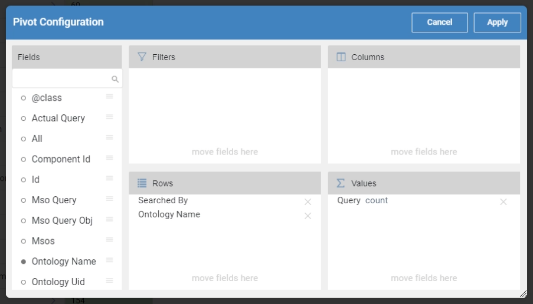This screenshot has height=304, width=533.
Task: Click the sigma icon in Values header
Action: pyautogui.click(x=341, y=183)
